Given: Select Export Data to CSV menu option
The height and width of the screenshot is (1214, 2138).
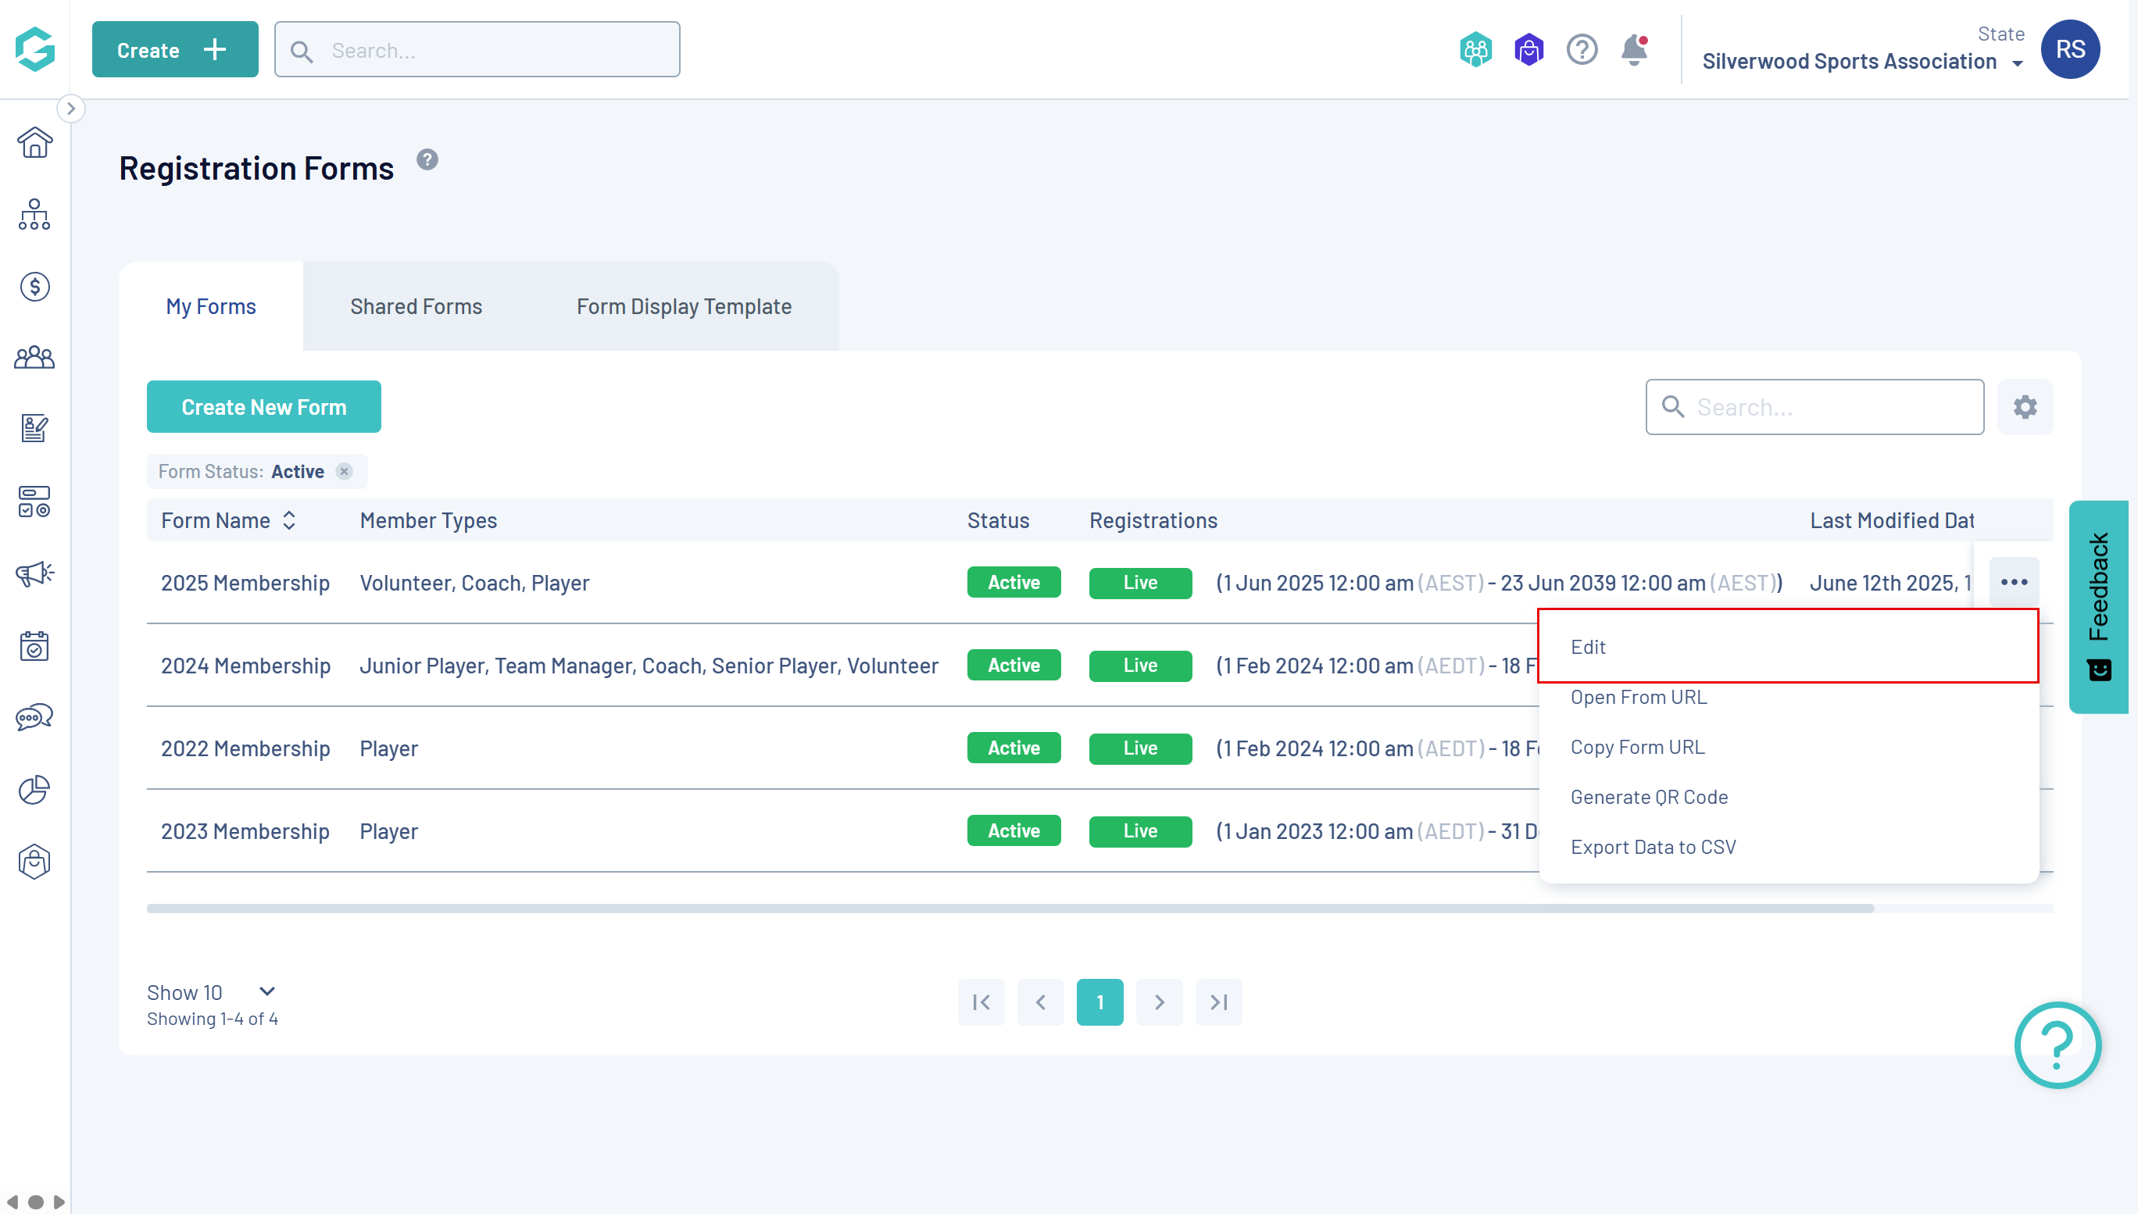Looking at the screenshot, I should [x=1653, y=846].
